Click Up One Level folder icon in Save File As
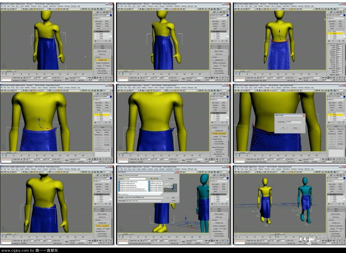 tap(151, 179)
